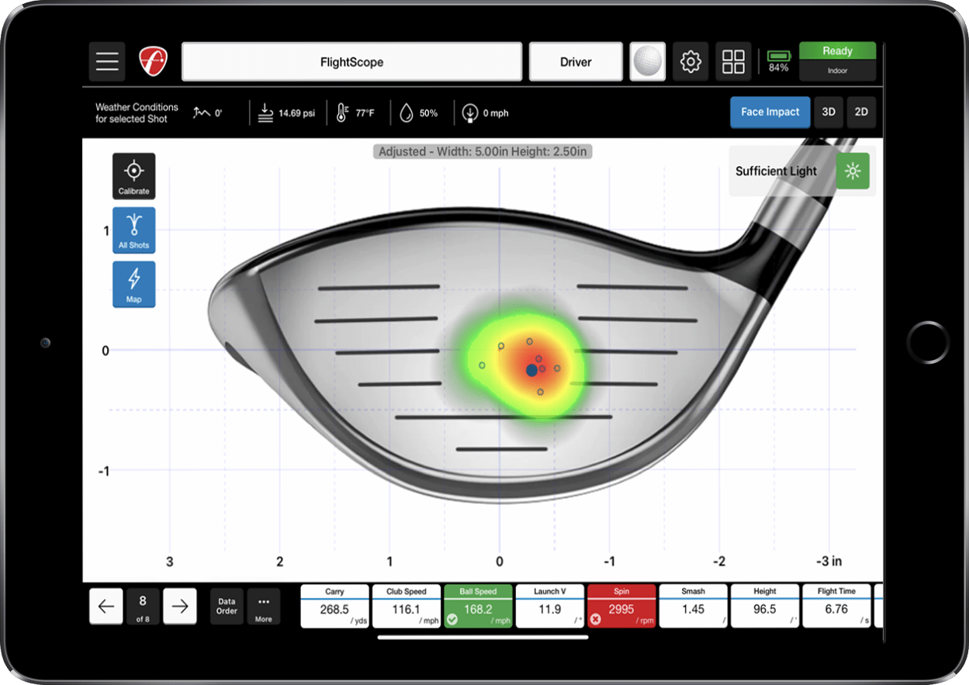
Task: Select the All Shots view
Action: point(133,230)
